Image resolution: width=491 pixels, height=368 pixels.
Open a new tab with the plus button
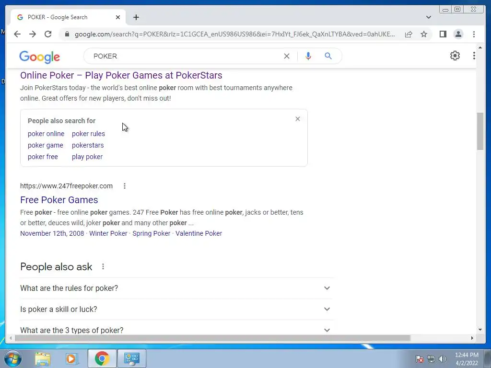coord(136,17)
